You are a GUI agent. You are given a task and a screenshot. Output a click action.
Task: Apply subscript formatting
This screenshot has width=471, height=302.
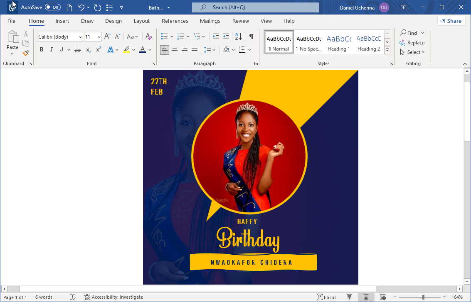pyautogui.click(x=88, y=50)
